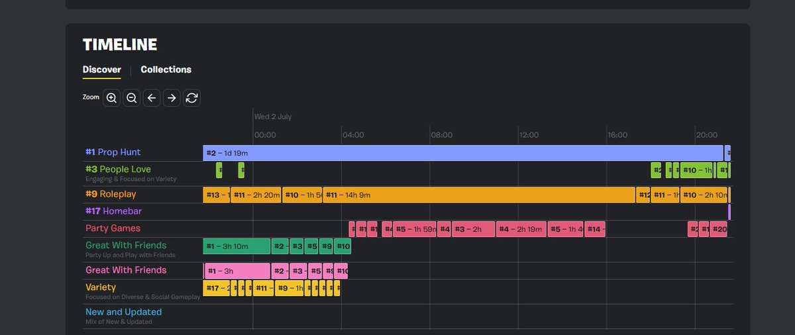This screenshot has height=335, width=795.
Task: Click the 04:00 time axis label
Action: [x=353, y=135]
